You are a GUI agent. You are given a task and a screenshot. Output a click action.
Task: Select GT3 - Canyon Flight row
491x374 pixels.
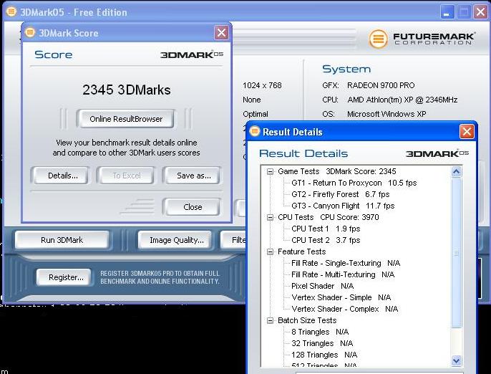click(x=343, y=206)
